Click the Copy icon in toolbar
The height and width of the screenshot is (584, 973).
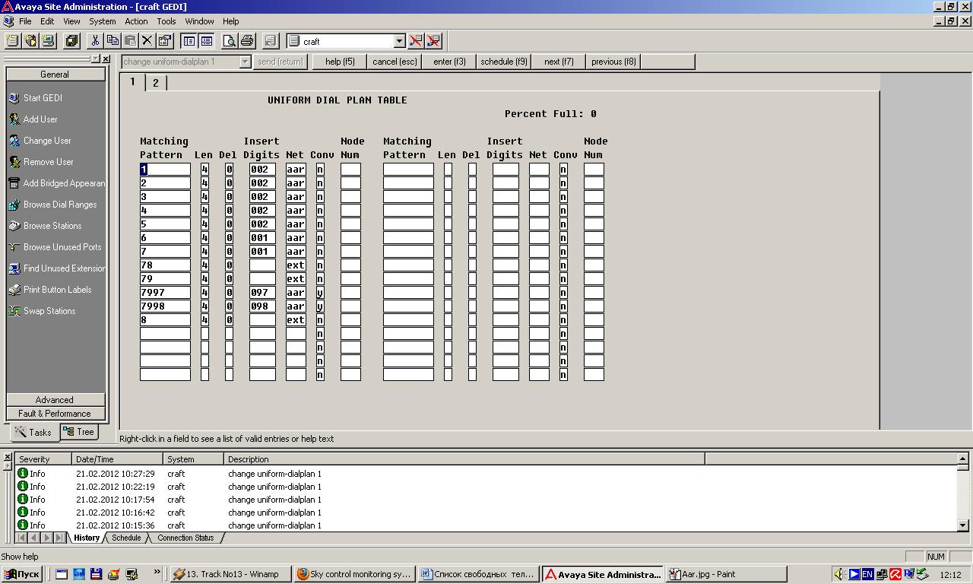click(x=113, y=41)
